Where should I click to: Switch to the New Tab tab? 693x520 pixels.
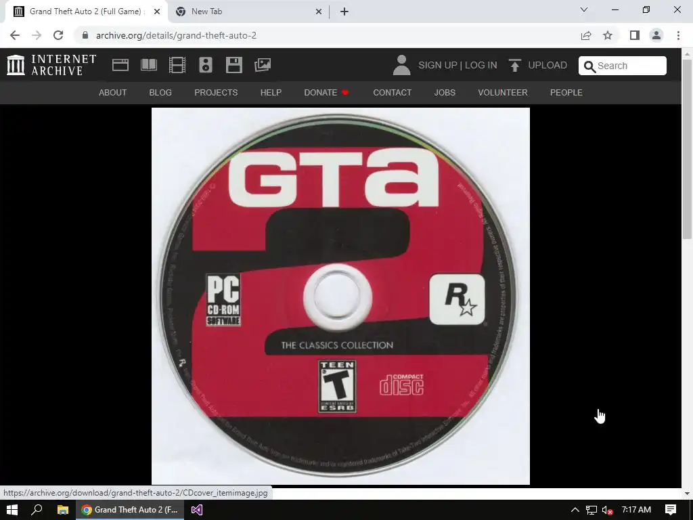point(249,12)
